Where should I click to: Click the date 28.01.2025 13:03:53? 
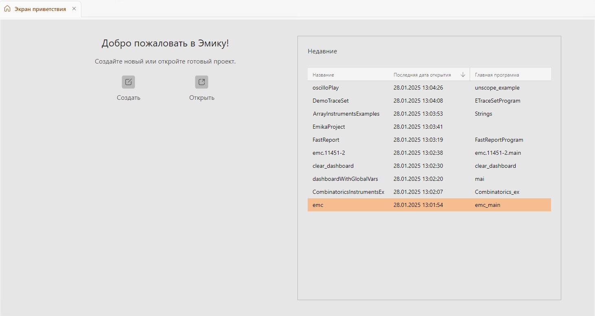point(418,114)
